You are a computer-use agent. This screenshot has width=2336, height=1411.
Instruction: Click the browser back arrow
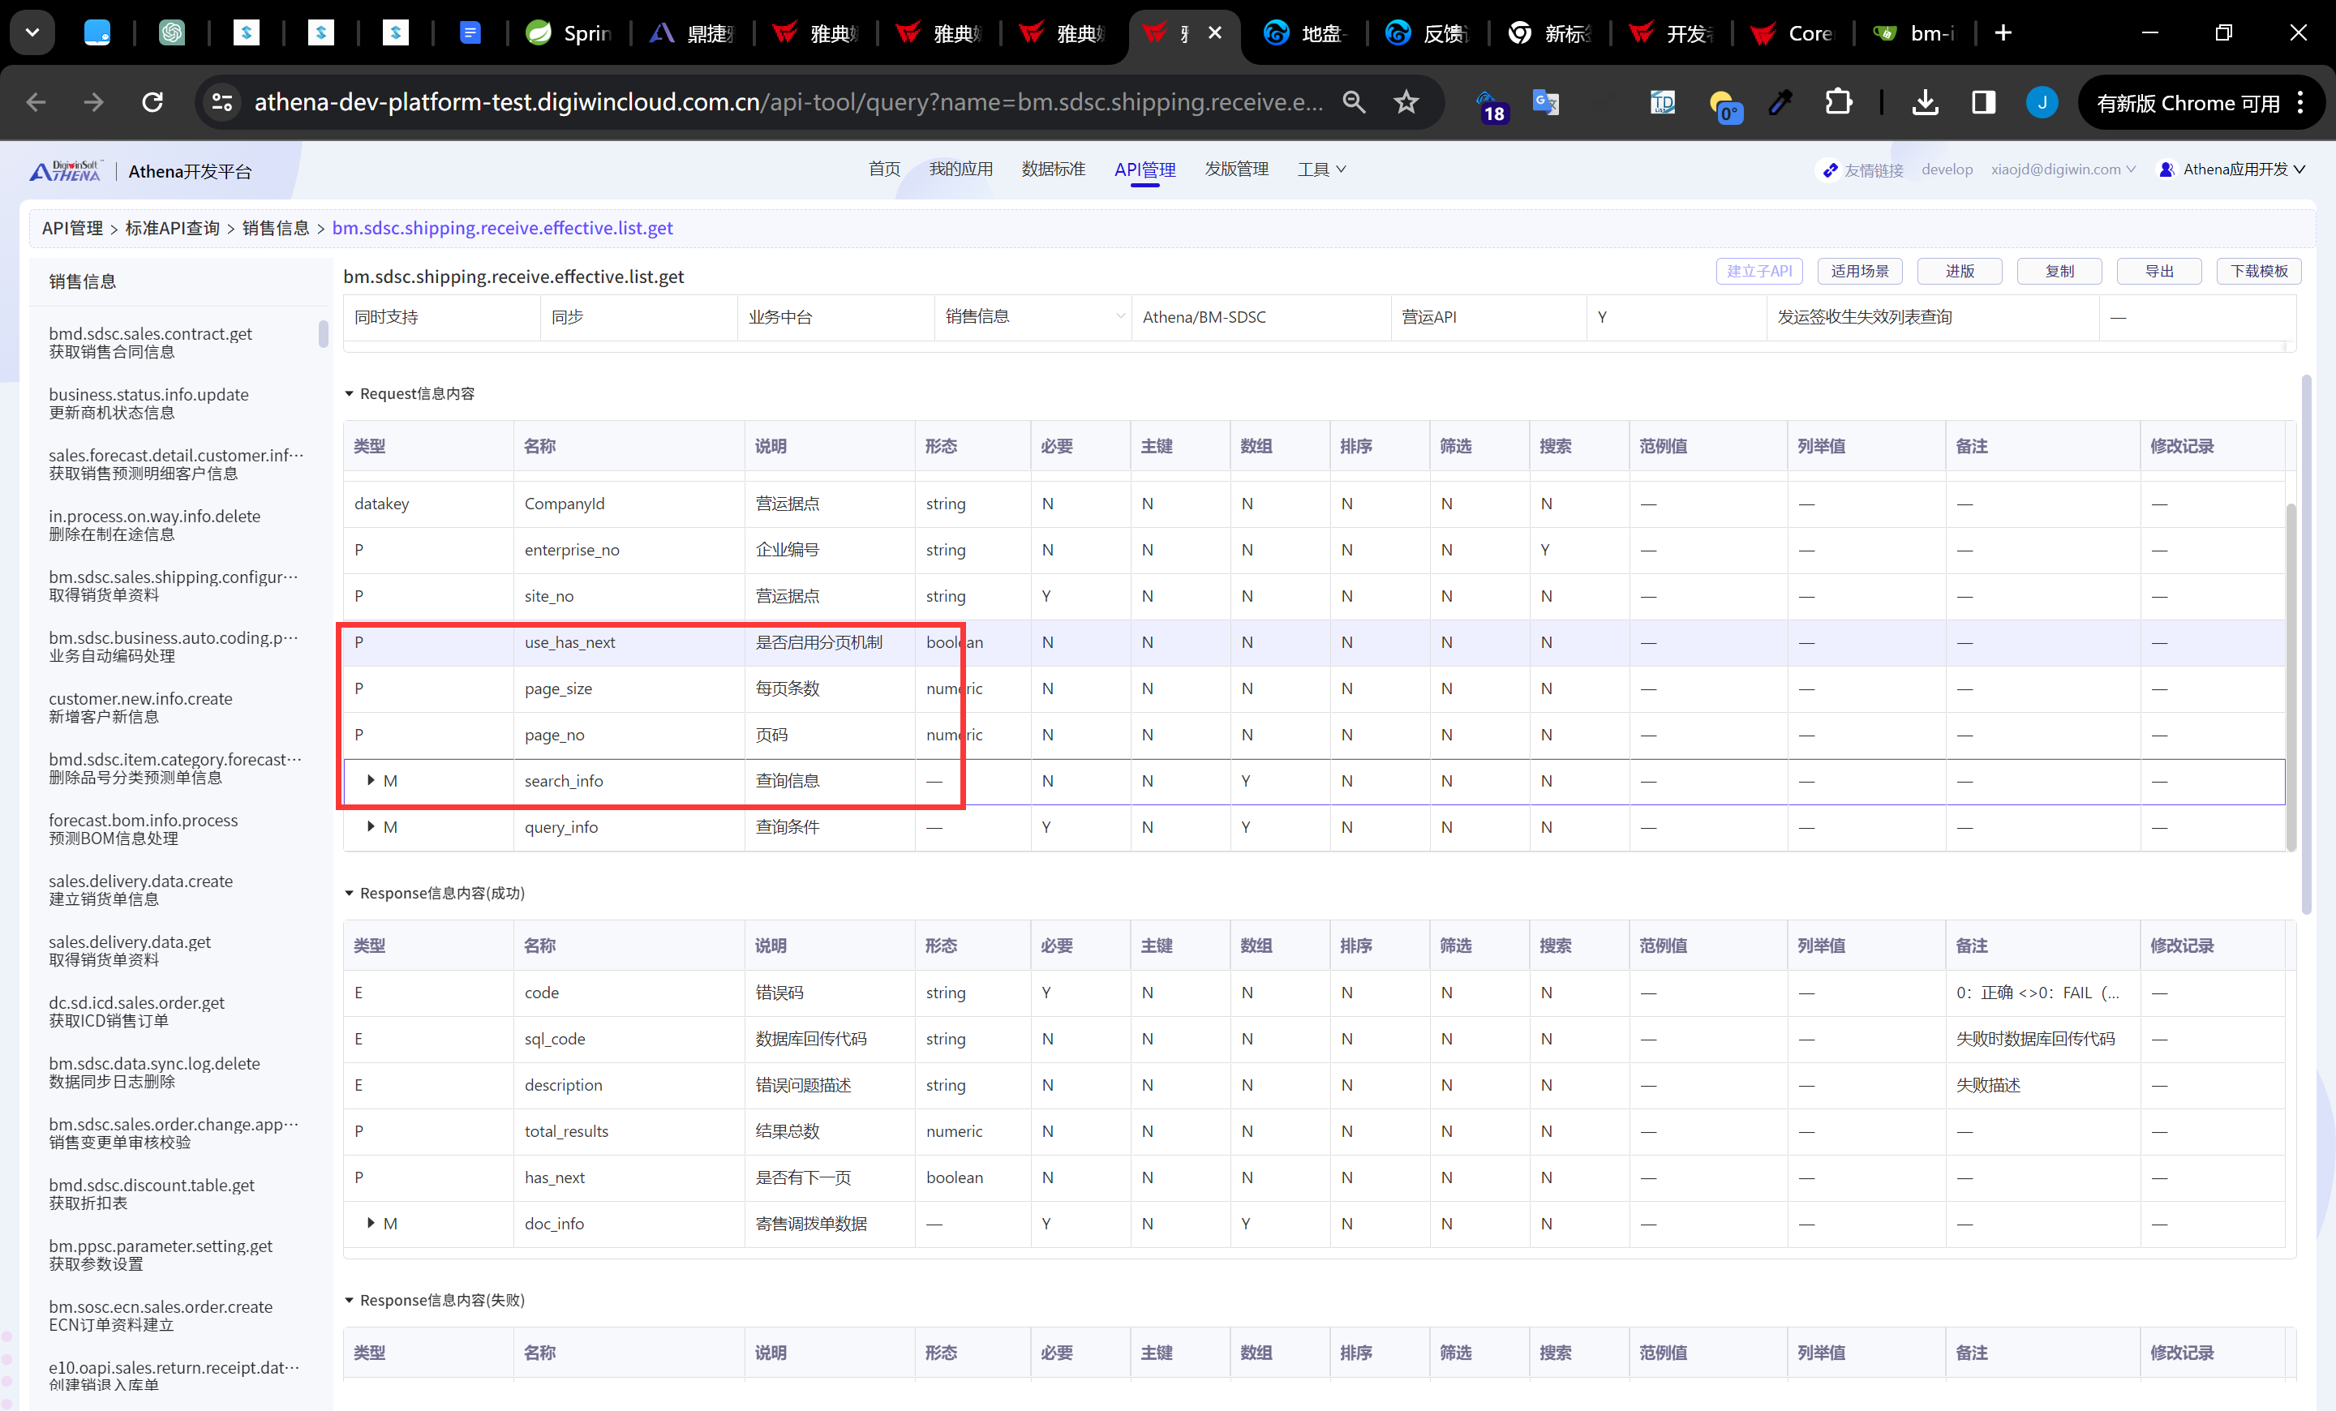click(36, 102)
